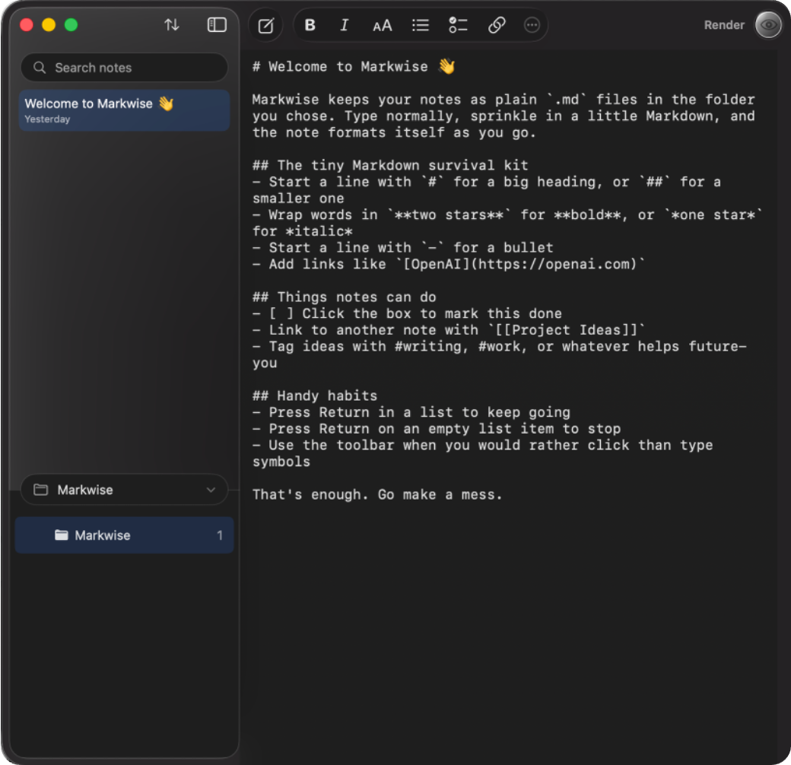The image size is (791, 765).
Task: Click the folder icon in Markwise row
Action: [x=61, y=535]
